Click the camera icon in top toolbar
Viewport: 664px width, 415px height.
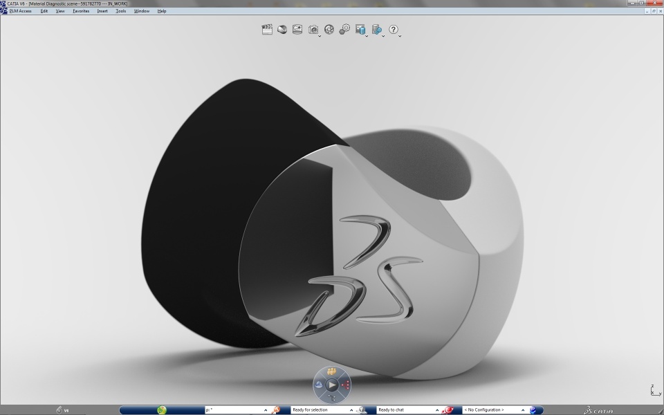(x=313, y=29)
